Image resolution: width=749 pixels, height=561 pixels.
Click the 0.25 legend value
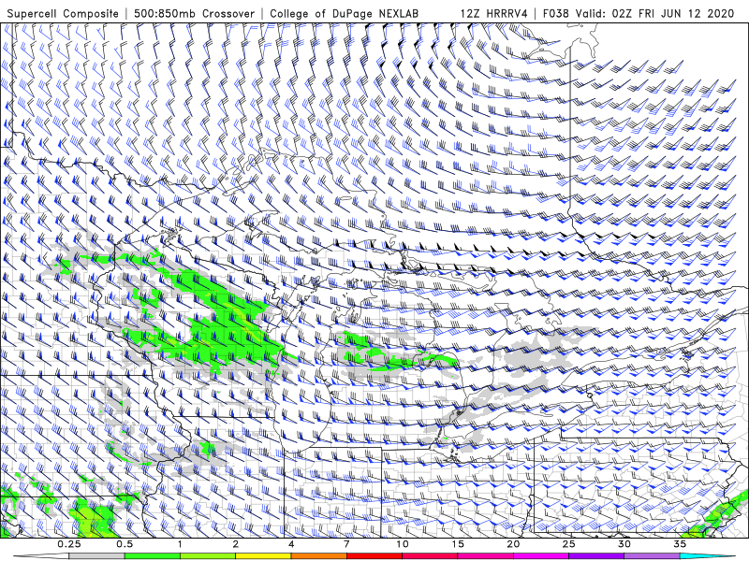click(68, 544)
